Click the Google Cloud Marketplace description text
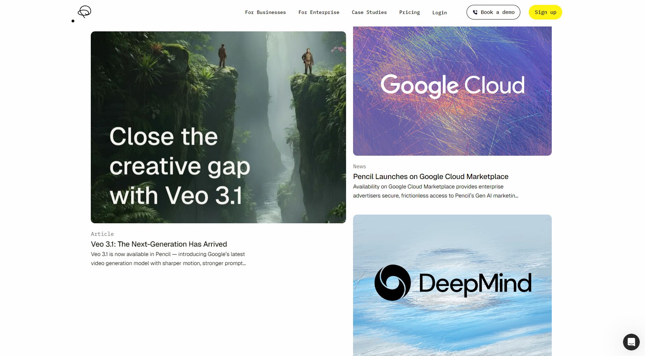Screen dimensions: 645x356 pos(435,191)
